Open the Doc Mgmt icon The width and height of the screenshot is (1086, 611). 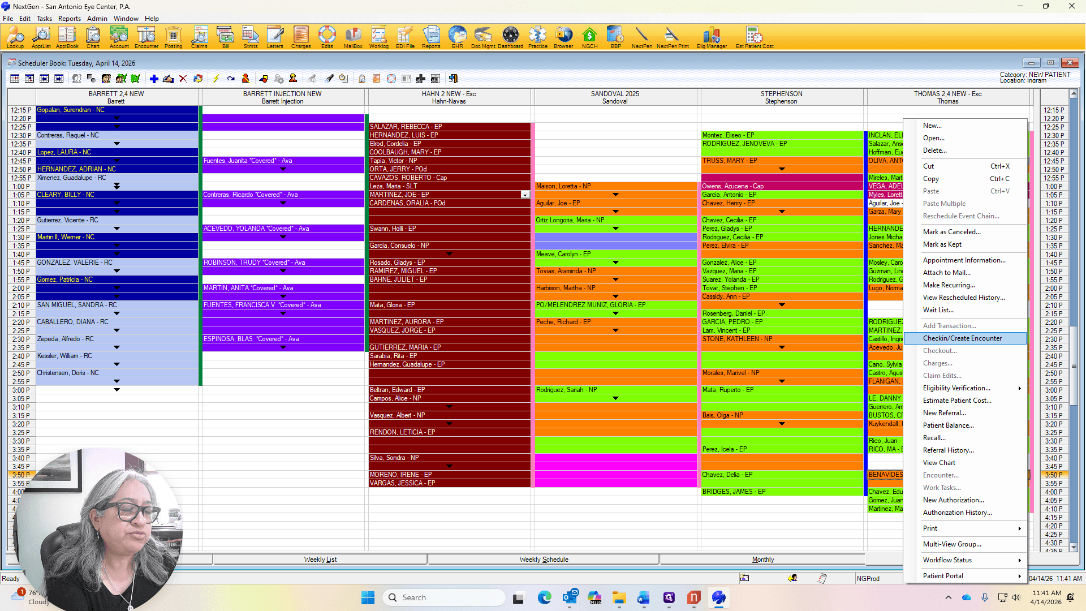tap(483, 37)
